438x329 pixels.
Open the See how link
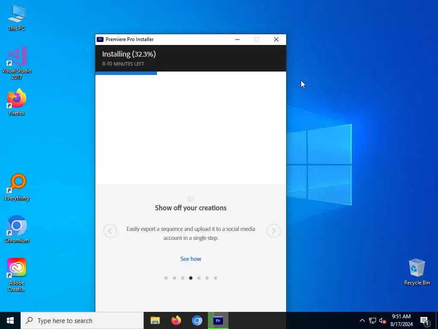[x=191, y=259]
